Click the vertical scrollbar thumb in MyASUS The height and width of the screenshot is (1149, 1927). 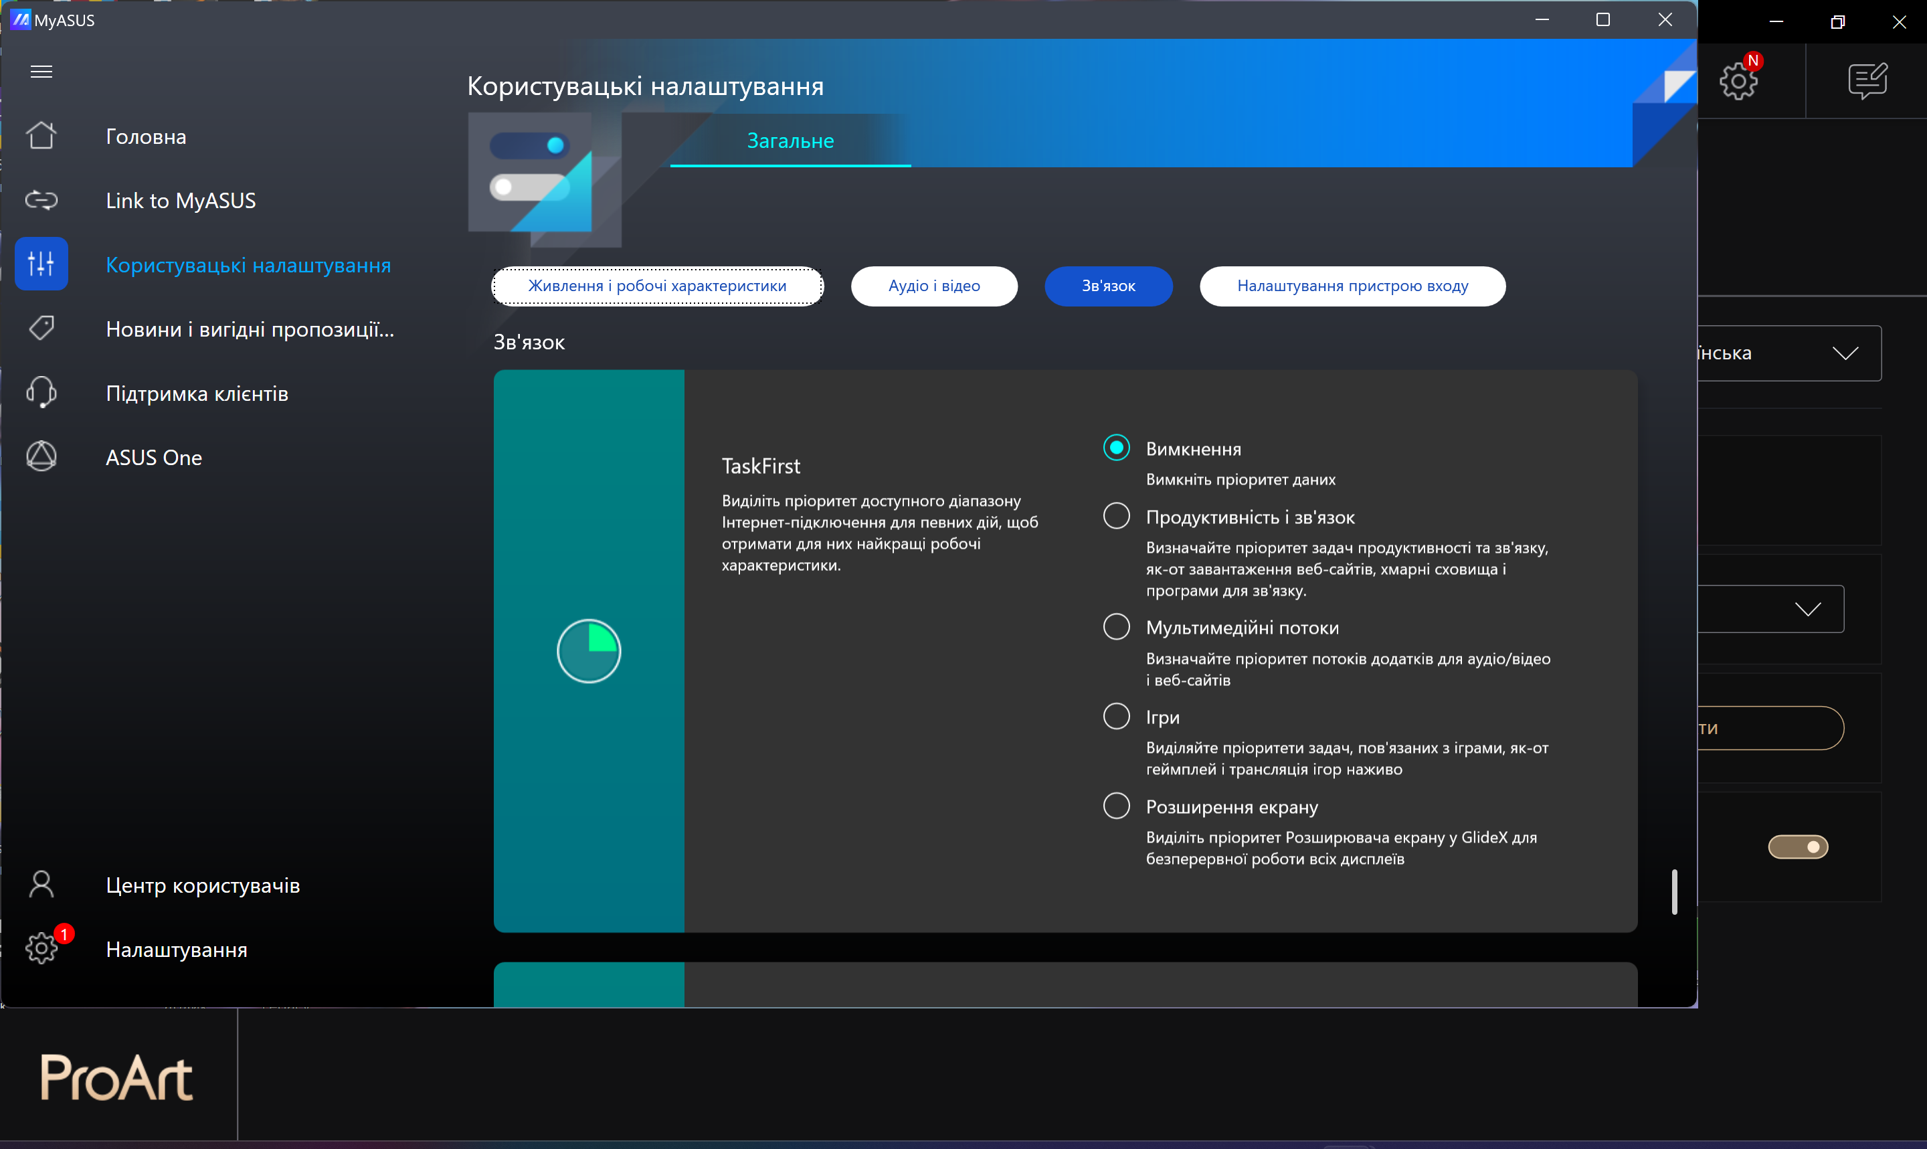(1674, 892)
